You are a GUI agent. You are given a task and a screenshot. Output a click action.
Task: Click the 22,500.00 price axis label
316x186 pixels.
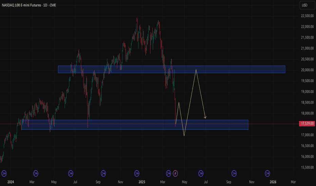tap(307, 16)
